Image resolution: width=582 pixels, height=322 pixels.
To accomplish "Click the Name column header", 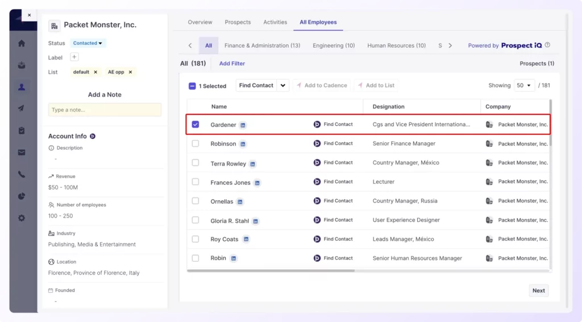I will [x=219, y=107].
